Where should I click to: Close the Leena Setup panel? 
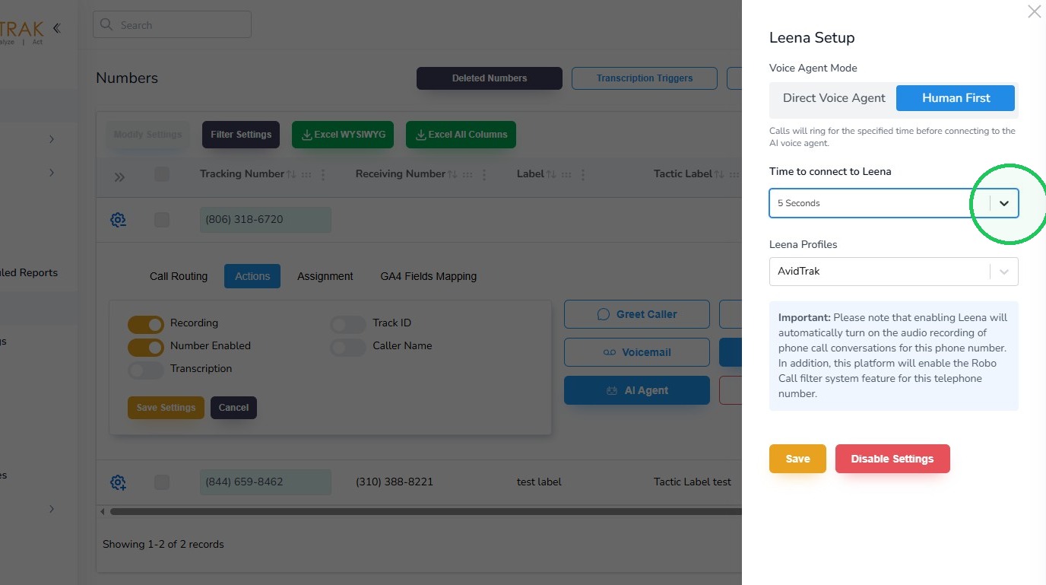[1034, 11]
